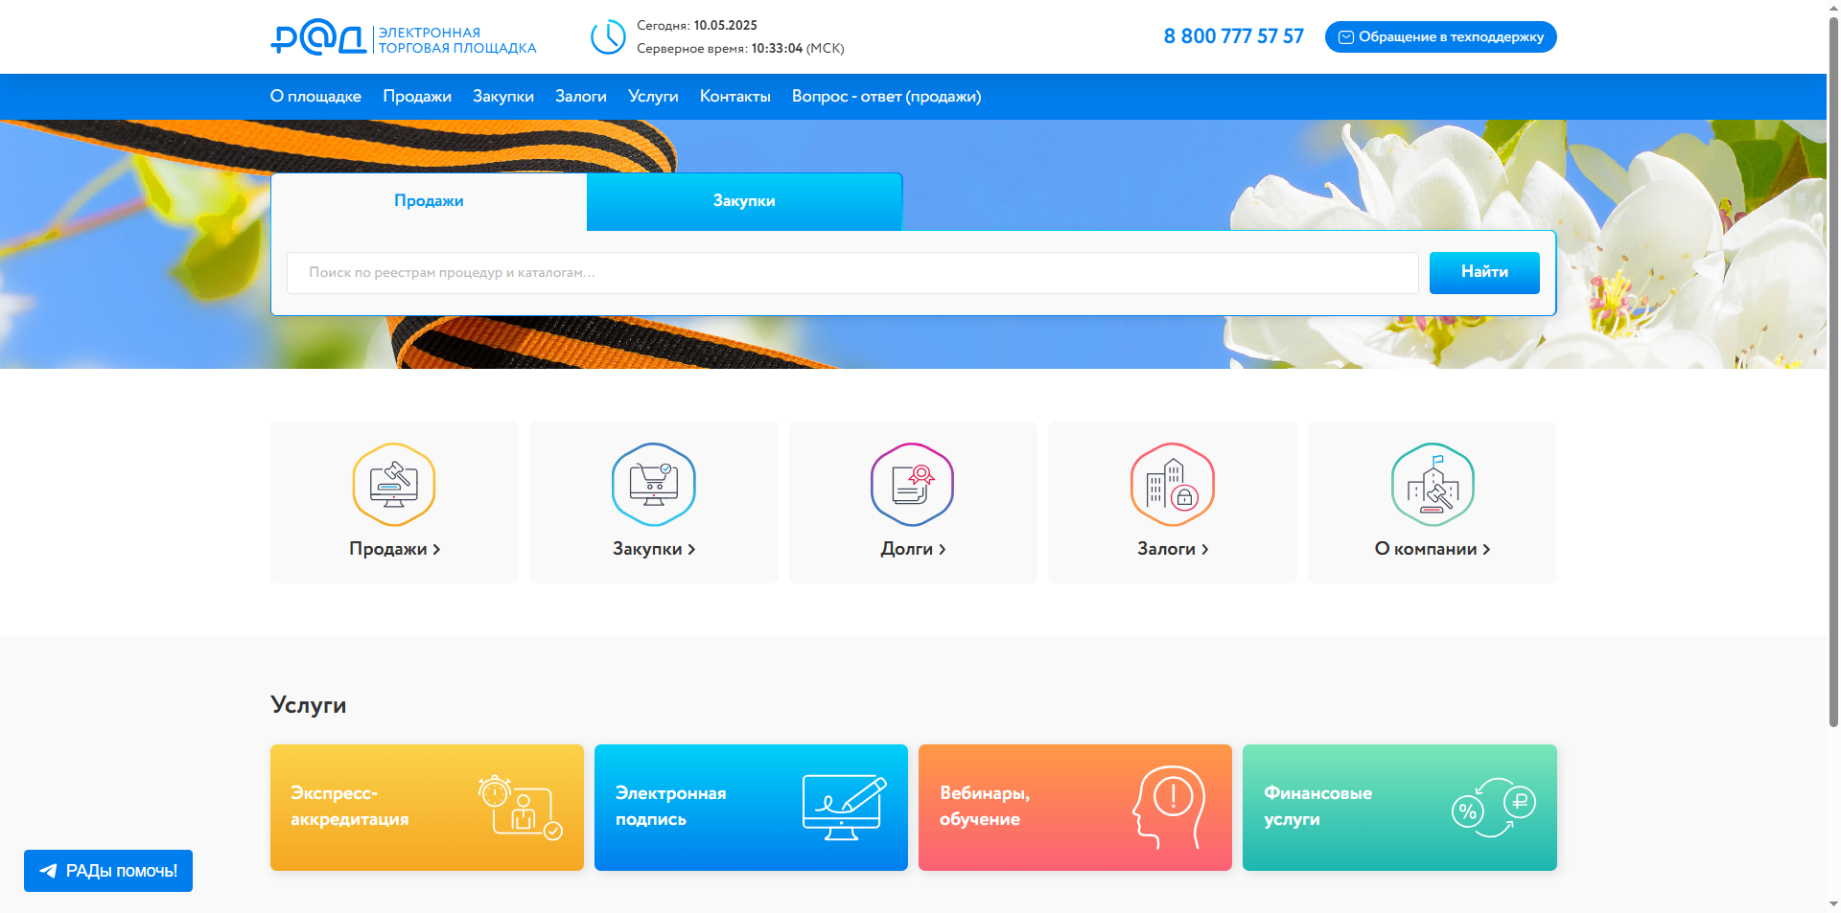The width and height of the screenshot is (1841, 913).
Task: Open Обращение в техподдержку button
Action: click(x=1441, y=37)
